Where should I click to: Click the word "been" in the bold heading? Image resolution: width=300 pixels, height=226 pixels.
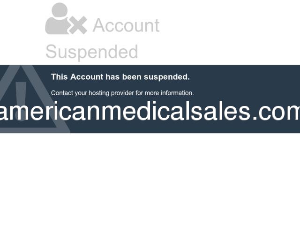pos(132,77)
